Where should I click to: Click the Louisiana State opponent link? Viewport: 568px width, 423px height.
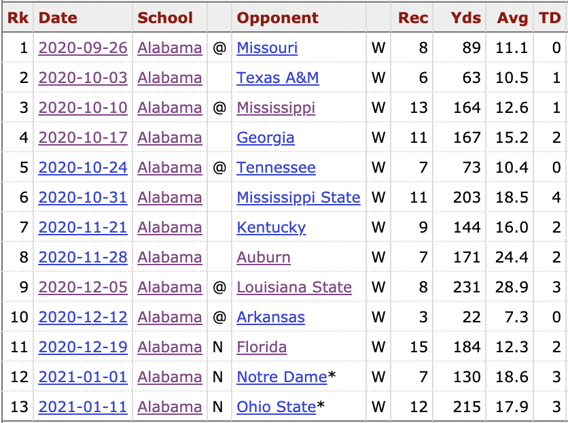pyautogui.click(x=294, y=288)
